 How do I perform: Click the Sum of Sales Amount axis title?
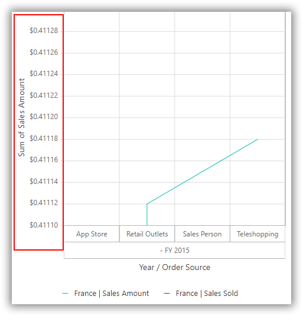21,117
